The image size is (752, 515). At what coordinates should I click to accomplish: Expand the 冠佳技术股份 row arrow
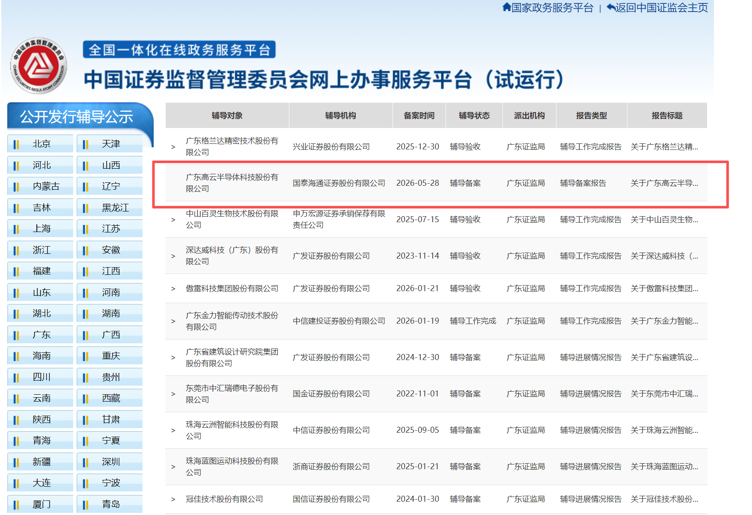pos(173,499)
